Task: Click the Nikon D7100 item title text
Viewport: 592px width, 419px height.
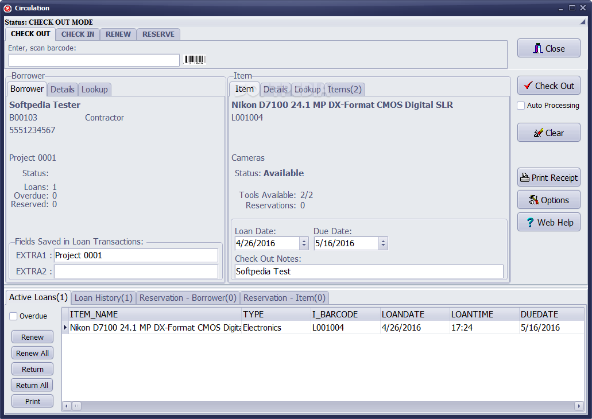Action: point(342,105)
